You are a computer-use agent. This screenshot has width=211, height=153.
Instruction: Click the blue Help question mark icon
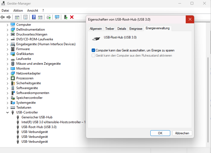(x=34, y=17)
